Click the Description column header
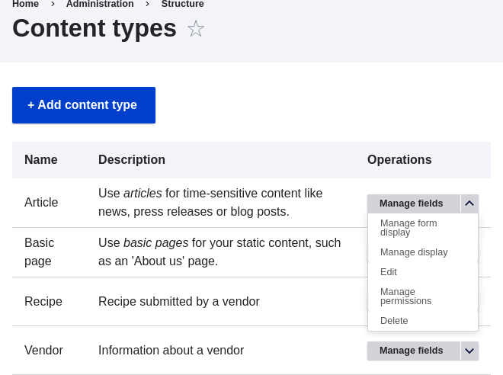The height and width of the screenshot is (375, 503). 132,160
